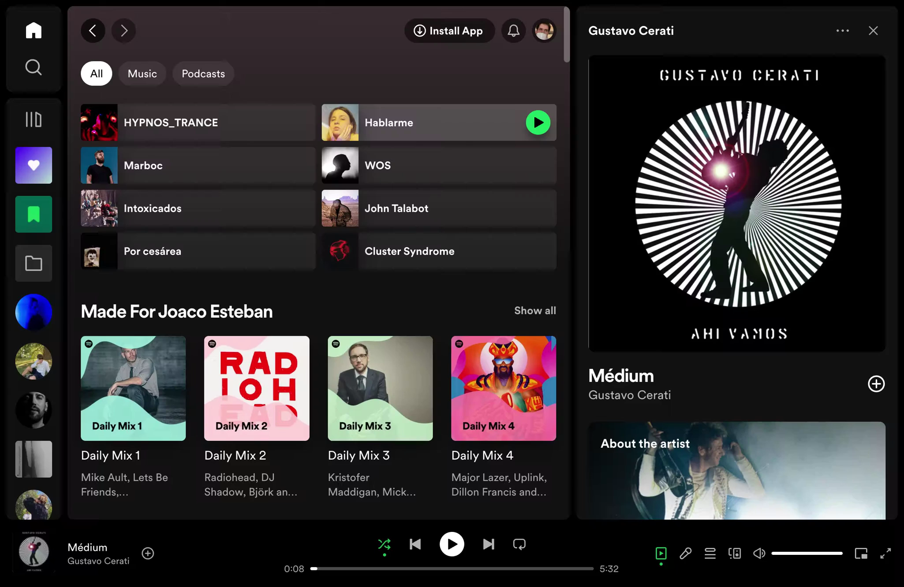
Task: Select the Podcasts filter chip
Action: pyautogui.click(x=203, y=74)
